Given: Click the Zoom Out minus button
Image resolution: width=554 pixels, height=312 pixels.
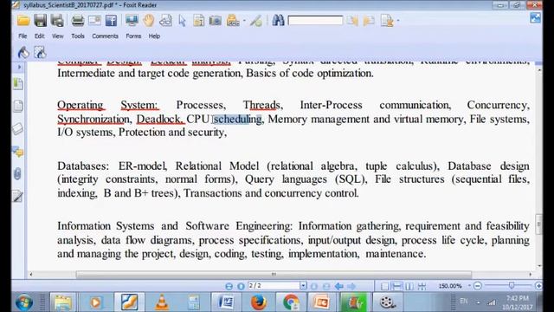Looking at the screenshot, I should pos(478,285).
